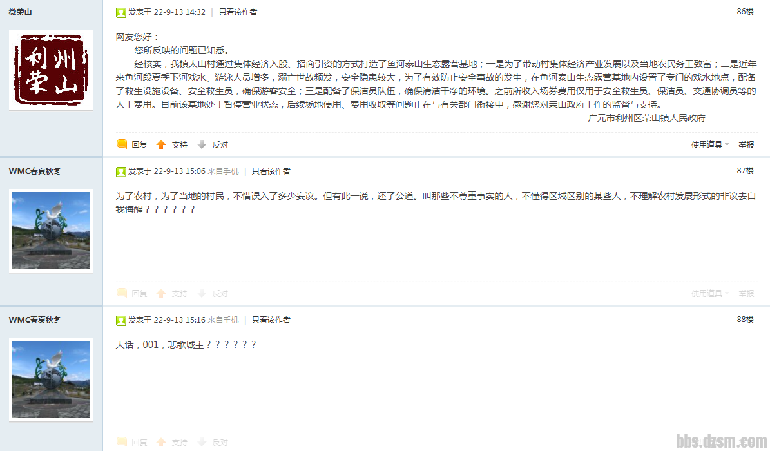Click 只看该作者 on post 87
This screenshot has height=451, width=770.
tap(271, 171)
